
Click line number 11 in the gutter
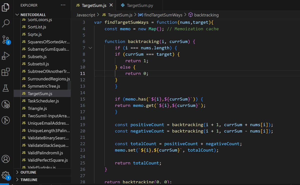point(82,73)
